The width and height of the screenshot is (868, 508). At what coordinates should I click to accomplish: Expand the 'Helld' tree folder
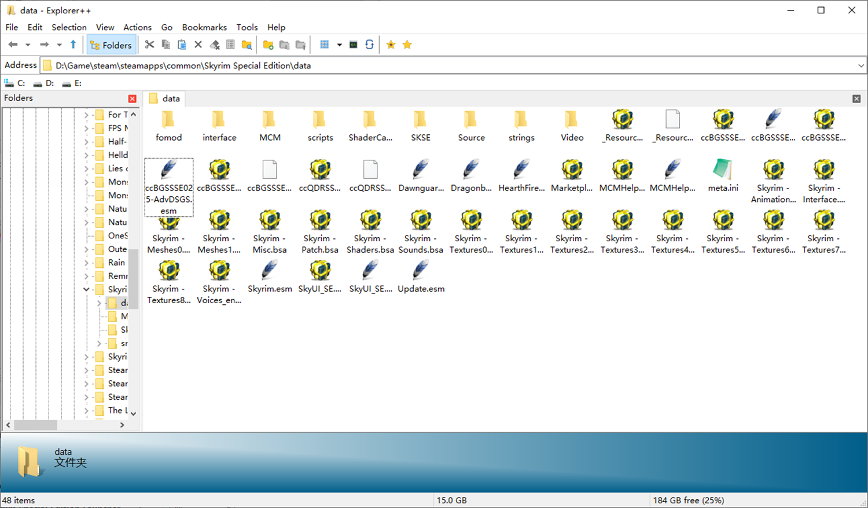click(86, 155)
